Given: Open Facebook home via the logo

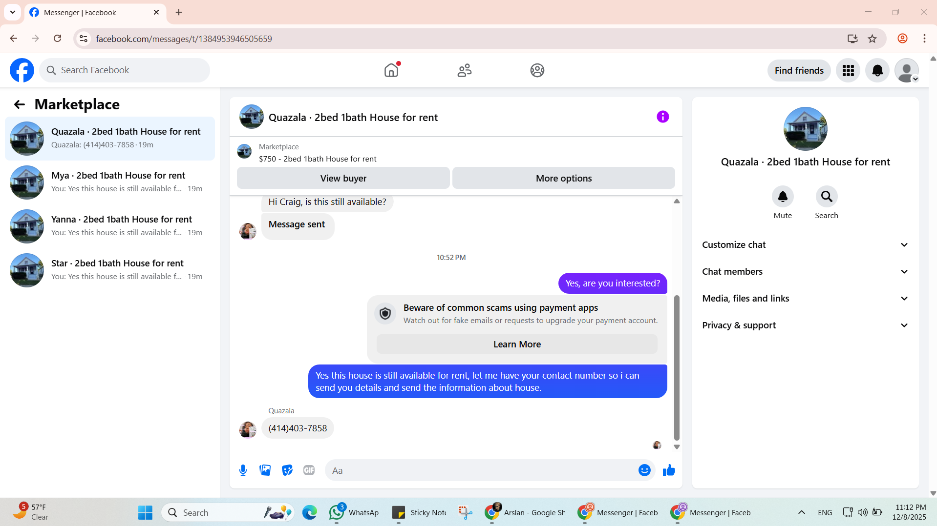Looking at the screenshot, I should coord(22,70).
